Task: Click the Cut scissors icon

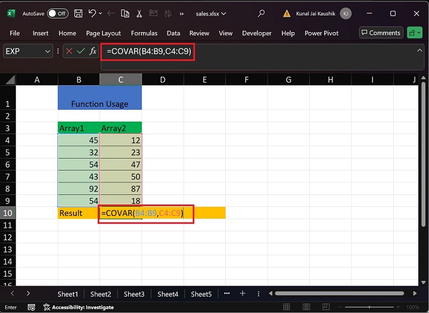Action: [139, 14]
